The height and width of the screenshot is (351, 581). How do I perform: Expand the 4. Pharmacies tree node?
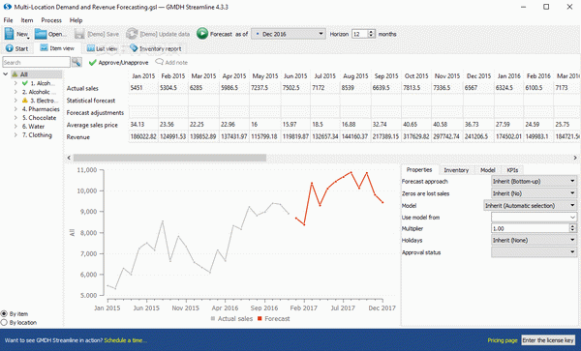(15, 108)
